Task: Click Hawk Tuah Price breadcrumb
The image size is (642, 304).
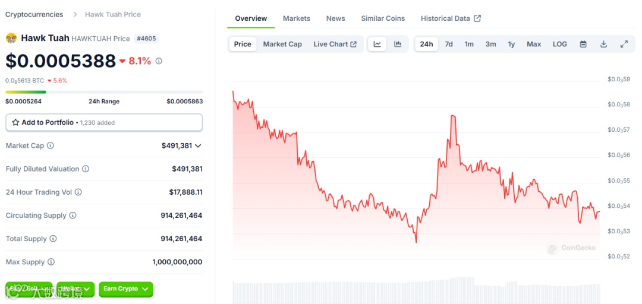Action: 113,14
